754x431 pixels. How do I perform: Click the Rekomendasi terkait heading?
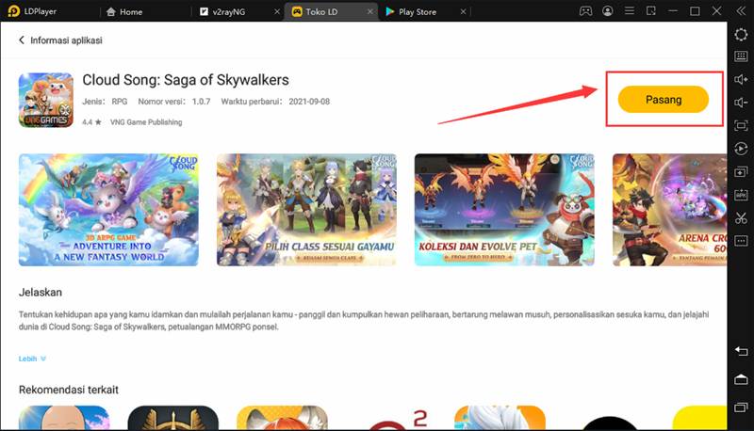coord(69,390)
